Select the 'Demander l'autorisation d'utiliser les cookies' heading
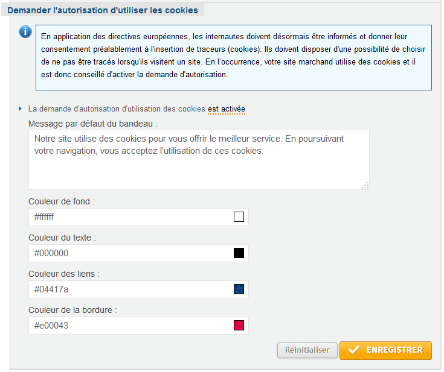This screenshot has height=372, width=444. (103, 10)
